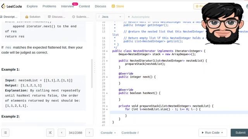248x139 pixels.
Task: Collapse code fold arrow at line 31
Action: [x=107, y=93]
